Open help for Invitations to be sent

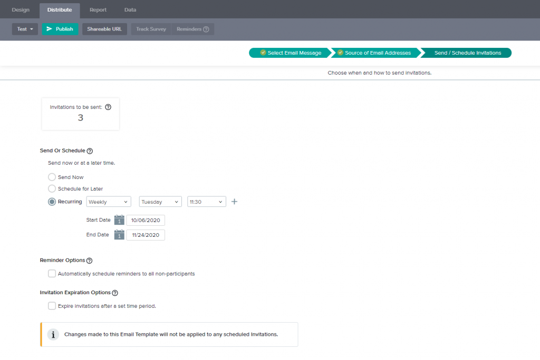tap(108, 107)
